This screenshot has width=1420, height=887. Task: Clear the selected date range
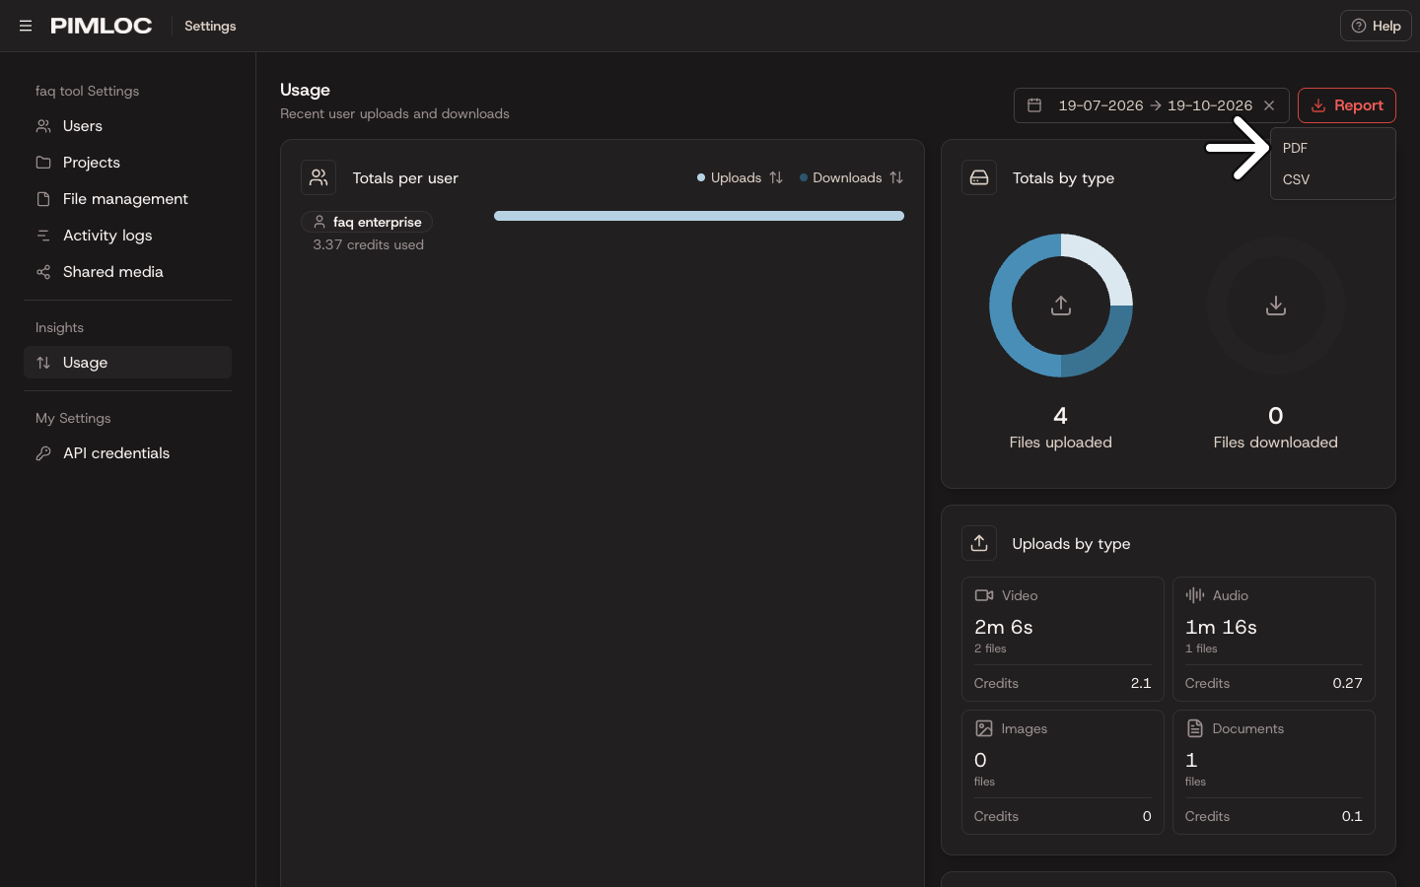[x=1269, y=105]
